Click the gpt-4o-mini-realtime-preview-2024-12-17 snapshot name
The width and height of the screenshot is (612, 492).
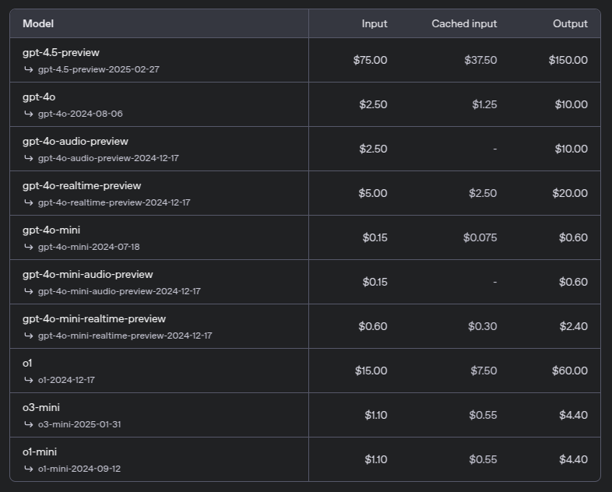[125, 336]
